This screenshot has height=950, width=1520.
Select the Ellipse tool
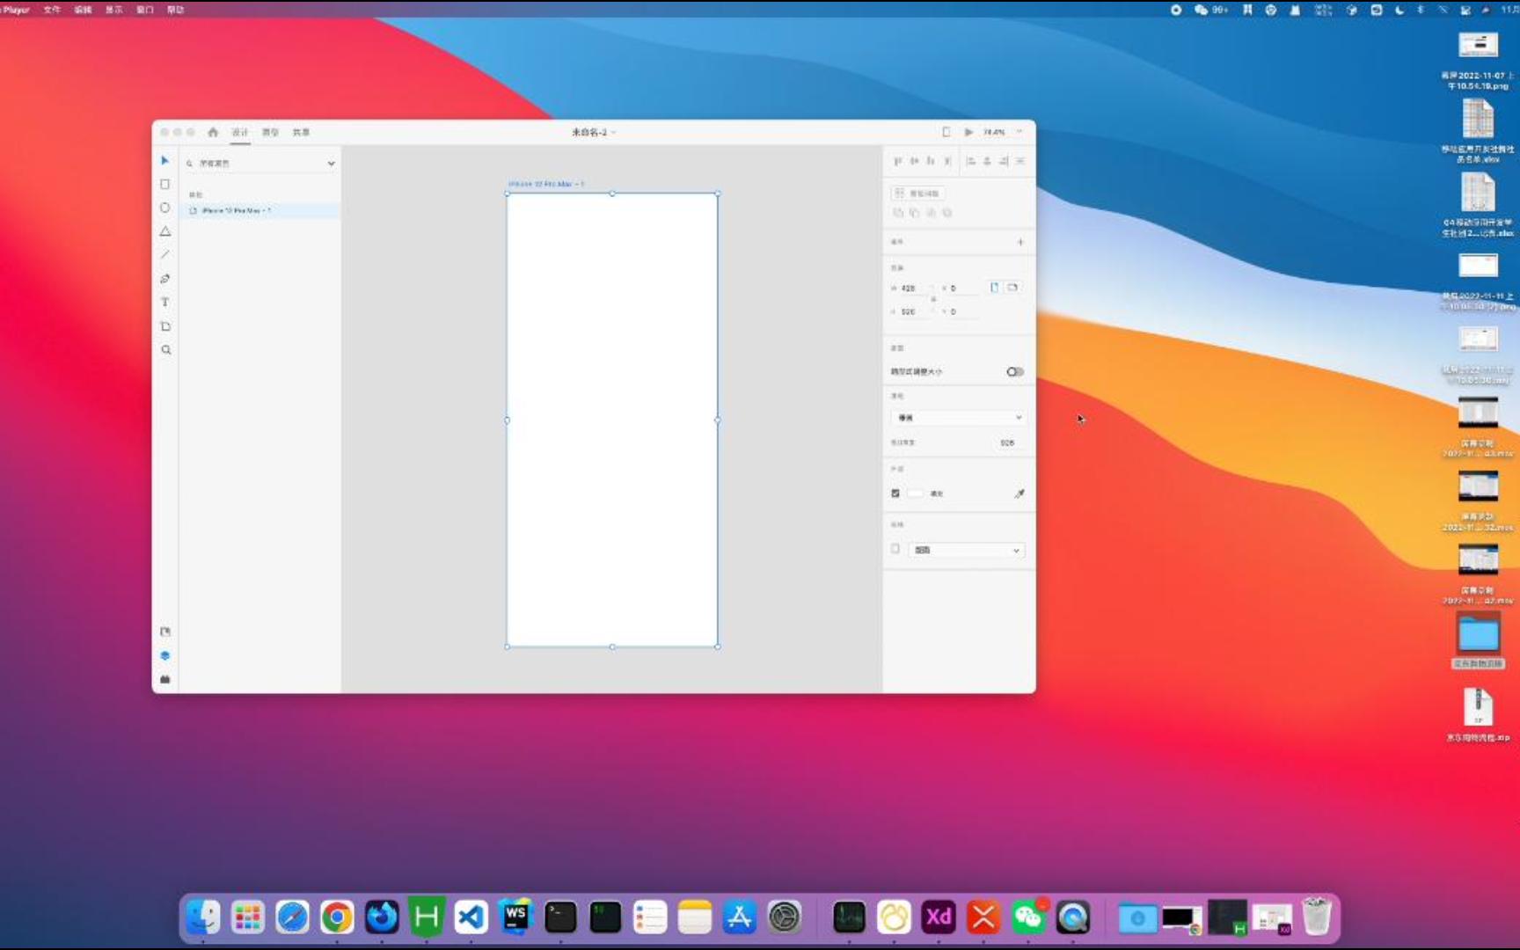coord(164,208)
